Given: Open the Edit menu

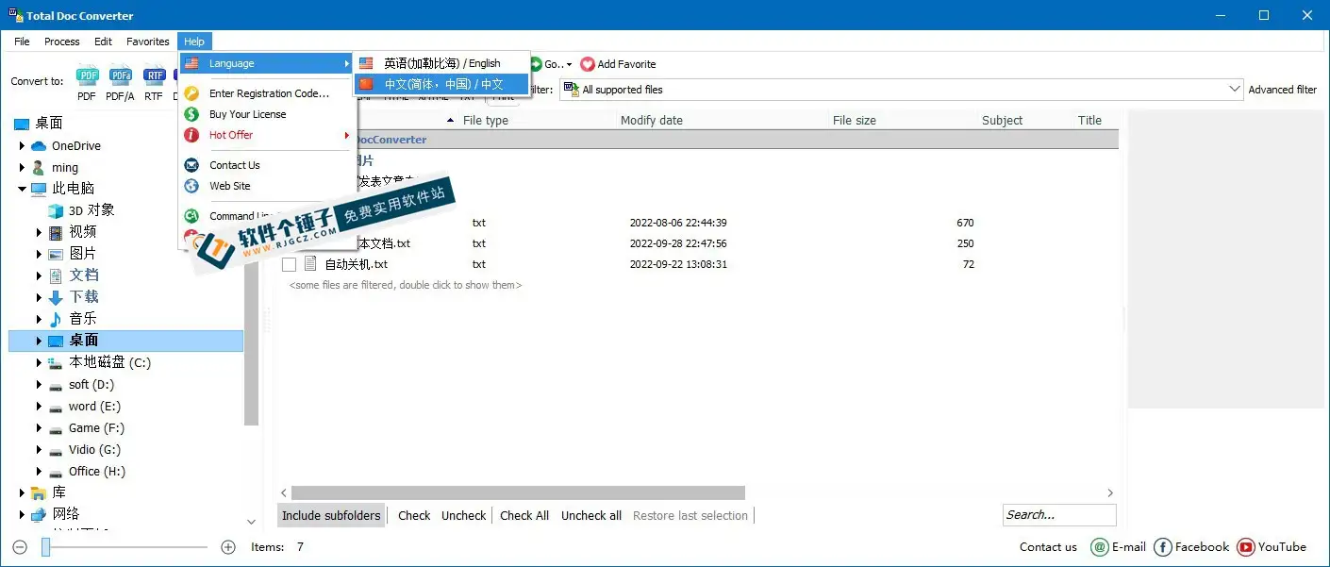Looking at the screenshot, I should coord(104,42).
